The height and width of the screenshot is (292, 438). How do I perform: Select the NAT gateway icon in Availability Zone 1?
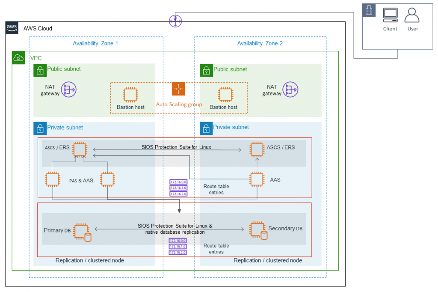[69, 89]
